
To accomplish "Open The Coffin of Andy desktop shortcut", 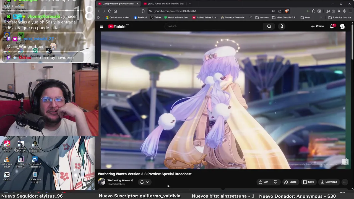I will coord(35,147).
